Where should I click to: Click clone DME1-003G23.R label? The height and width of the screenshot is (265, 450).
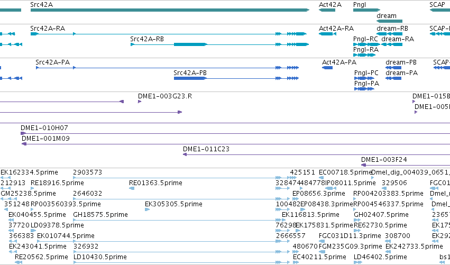pos(165,96)
